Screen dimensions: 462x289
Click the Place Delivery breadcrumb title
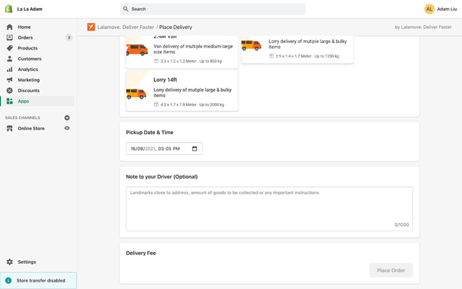coord(175,27)
